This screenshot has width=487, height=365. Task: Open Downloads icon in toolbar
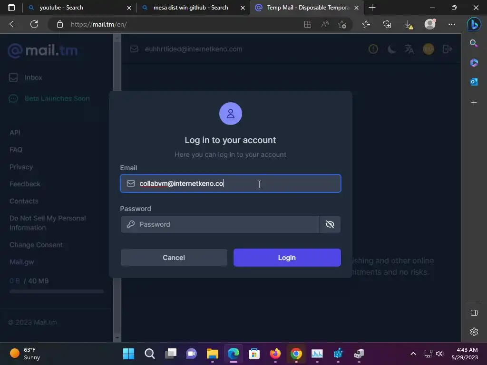point(409,24)
